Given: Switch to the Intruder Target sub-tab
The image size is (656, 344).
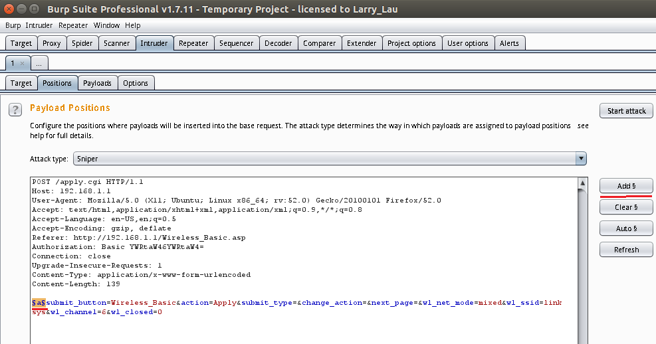Looking at the screenshot, I should tap(21, 83).
